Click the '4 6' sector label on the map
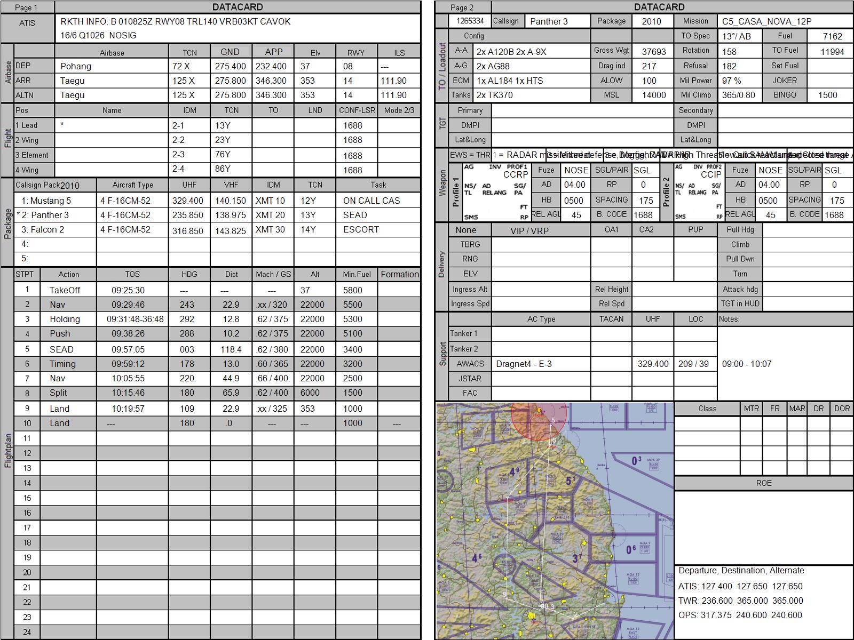854x640 pixels. pos(477,558)
